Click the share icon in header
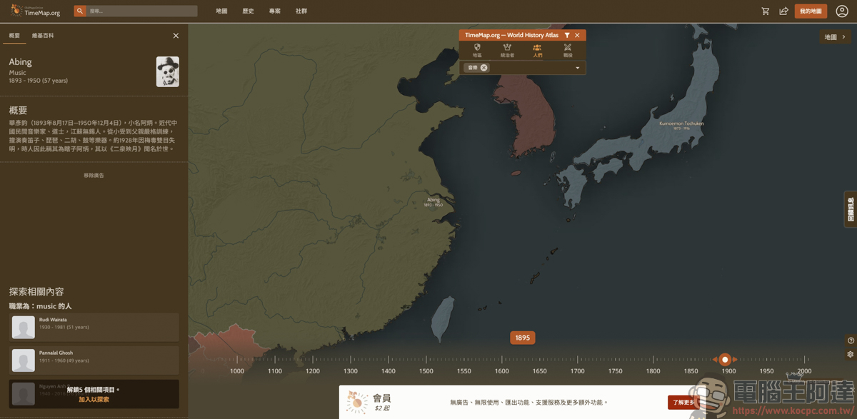The image size is (857, 419). click(783, 11)
